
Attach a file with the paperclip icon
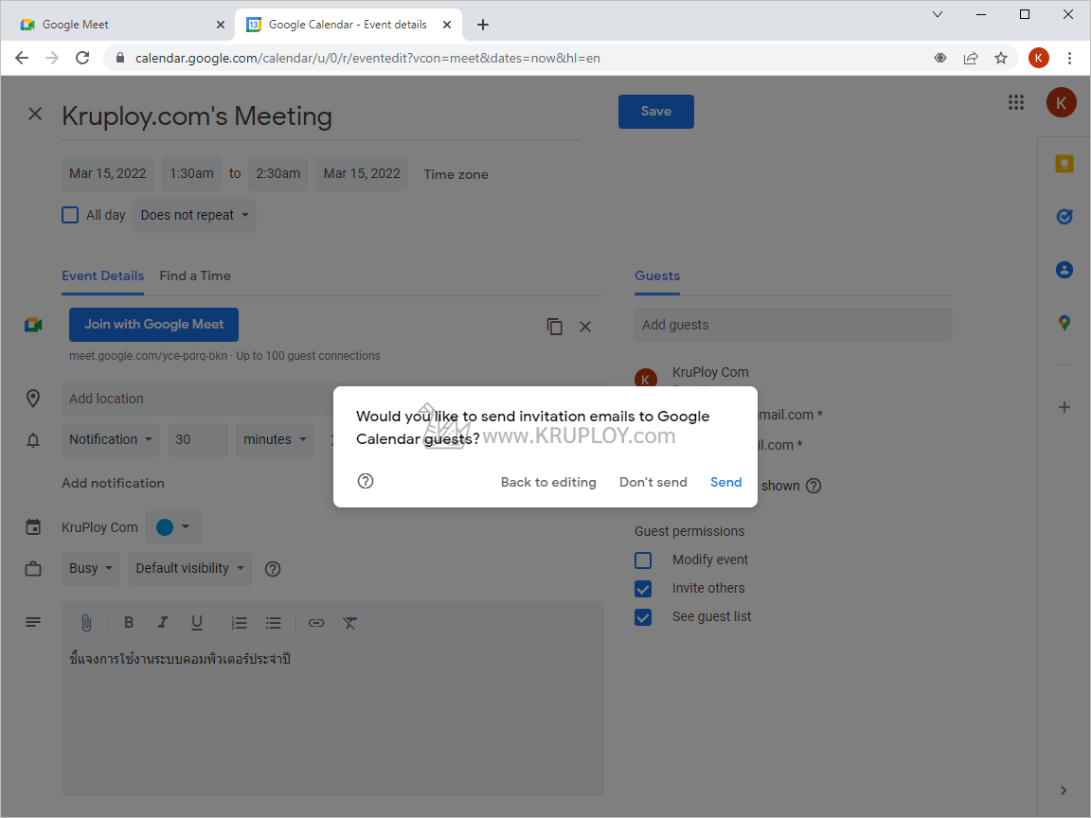point(86,623)
